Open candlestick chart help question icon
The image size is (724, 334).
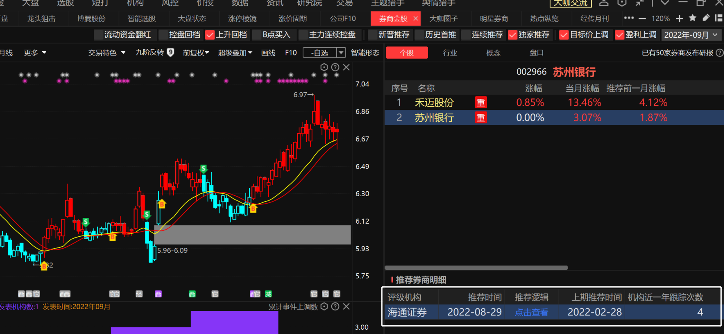pyautogui.click(x=335, y=67)
